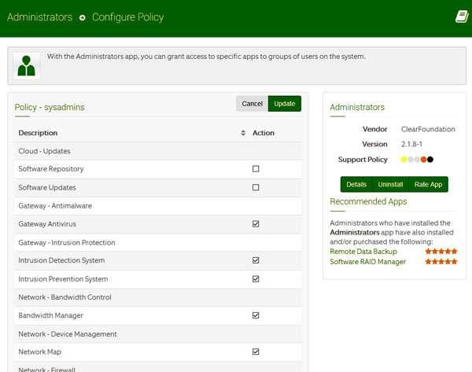Click the Uninstall button
Image resolution: width=472 pixels, height=372 pixels.
coord(390,184)
